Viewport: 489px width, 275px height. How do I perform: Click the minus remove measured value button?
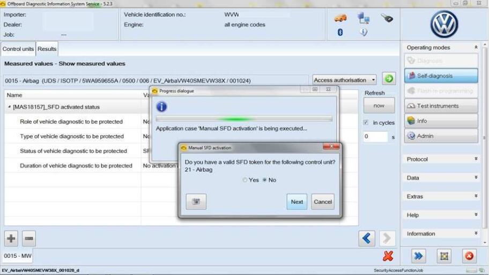[29, 239]
